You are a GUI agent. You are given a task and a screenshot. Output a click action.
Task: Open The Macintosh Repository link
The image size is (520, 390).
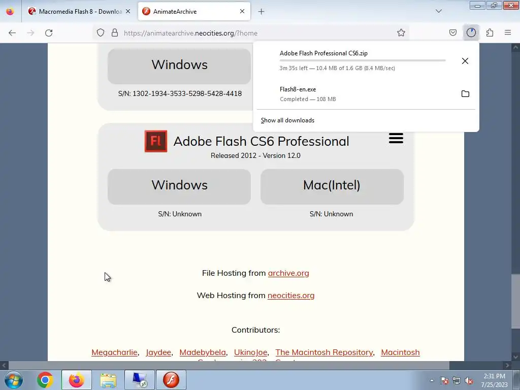pos(324,352)
